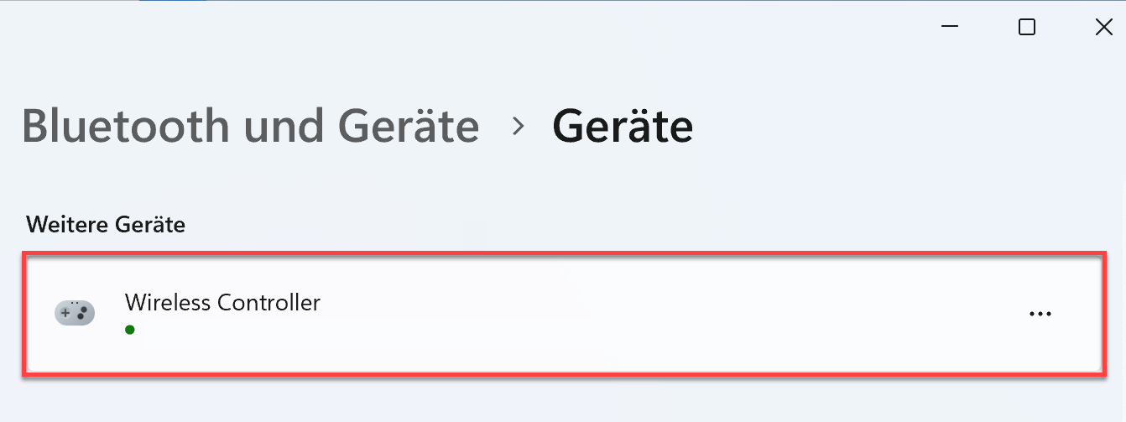The width and height of the screenshot is (1126, 422).
Task: Select the current Geräte page title
Action: (x=623, y=126)
